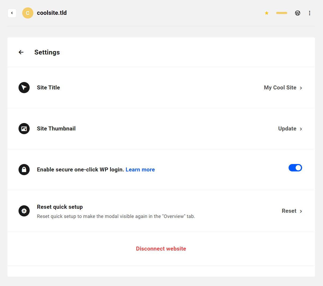Click the yellow coolsite.tld avatar circle
The width and height of the screenshot is (323, 286).
click(x=28, y=13)
